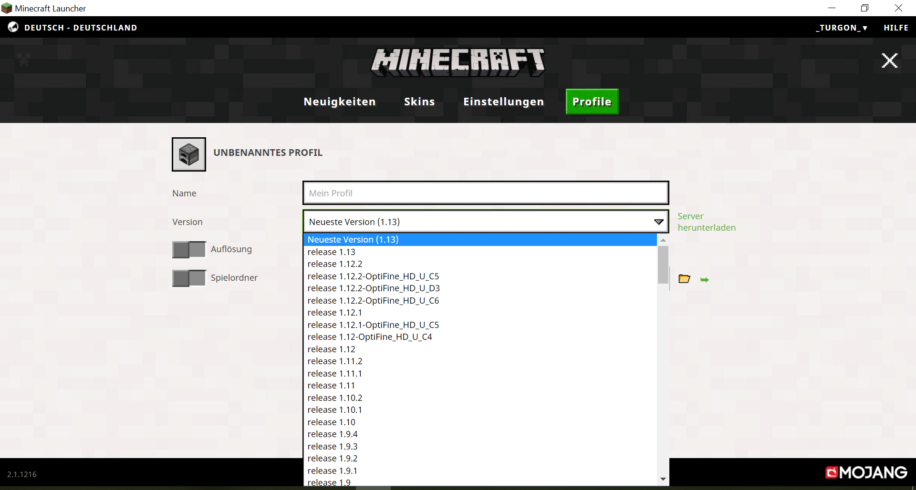Image resolution: width=916 pixels, height=490 pixels.
Task: Switch to the Neuigkeiten tab
Action: [340, 102]
